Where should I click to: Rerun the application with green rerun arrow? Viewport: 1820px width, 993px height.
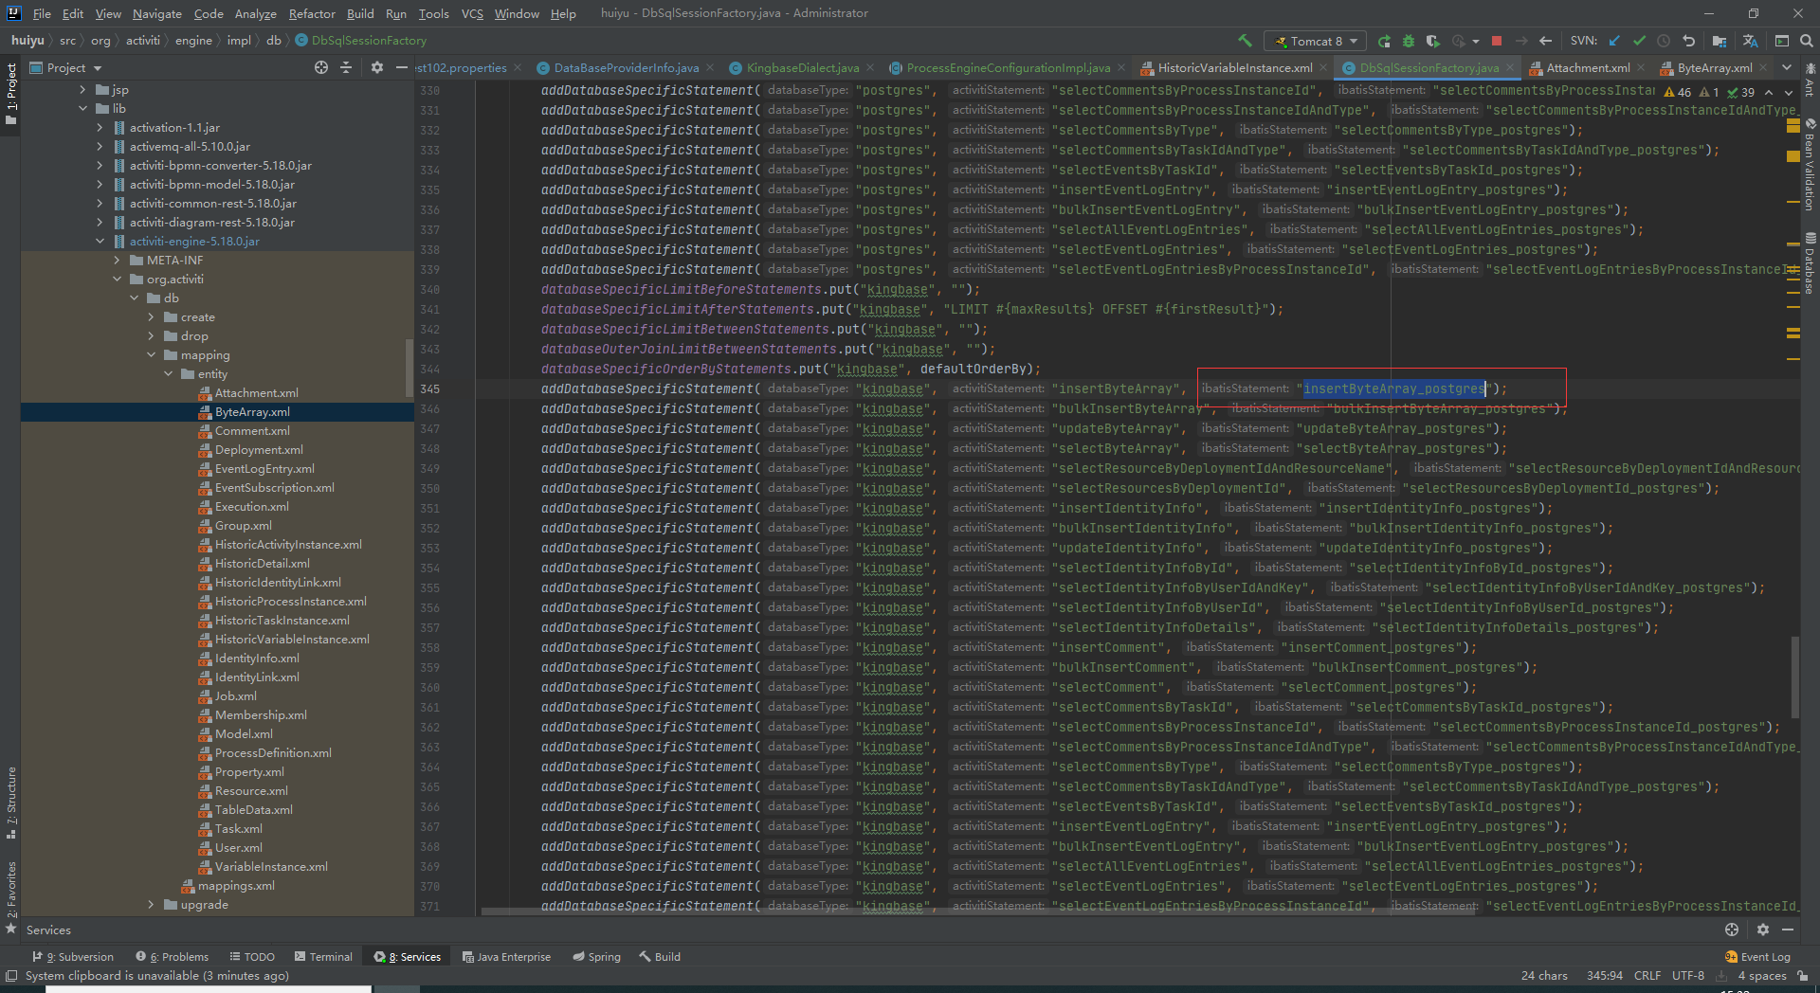1384,41
